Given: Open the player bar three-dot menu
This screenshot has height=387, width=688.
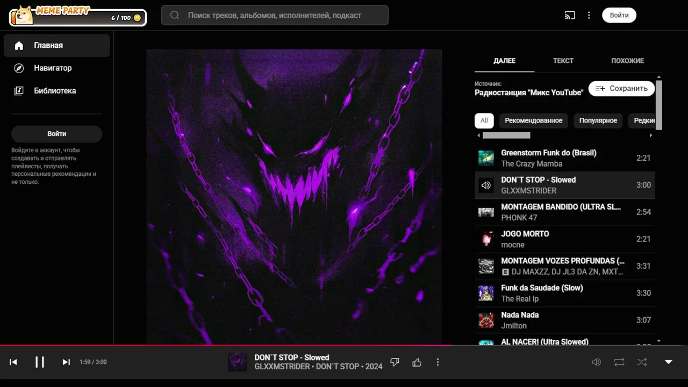Looking at the screenshot, I should (438, 362).
